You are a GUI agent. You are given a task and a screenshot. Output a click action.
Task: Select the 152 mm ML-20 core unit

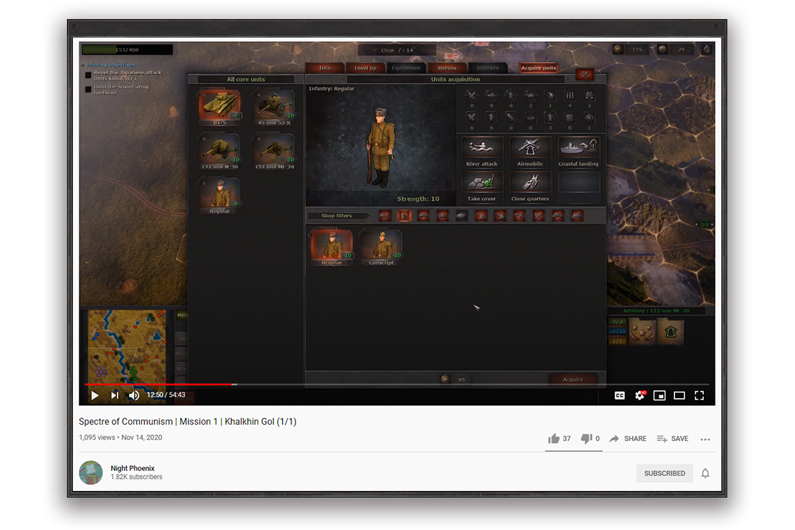click(x=275, y=151)
